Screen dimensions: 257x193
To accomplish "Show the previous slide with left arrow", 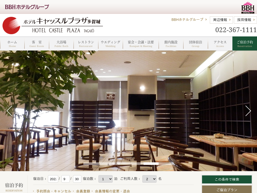I will pyautogui.click(x=9, y=111).
